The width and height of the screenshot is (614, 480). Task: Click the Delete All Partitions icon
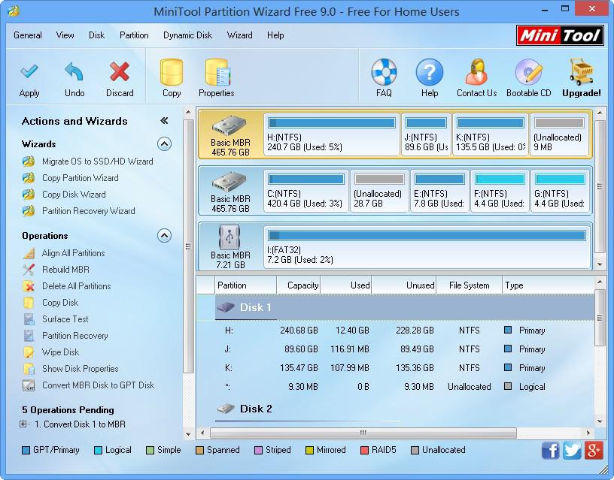pyautogui.click(x=28, y=286)
